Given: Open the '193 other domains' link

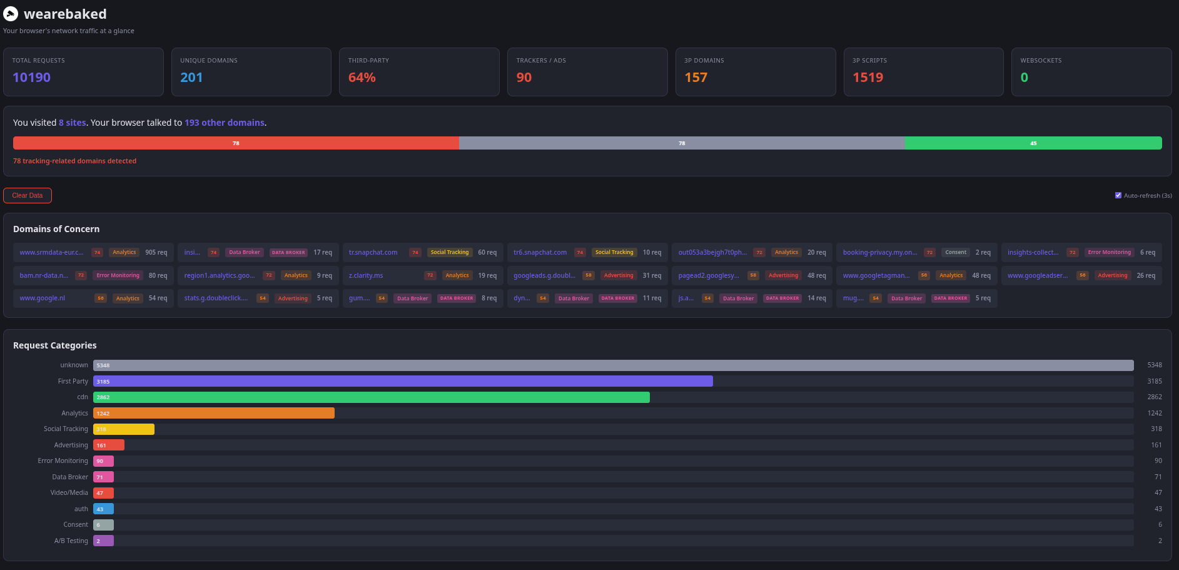Looking at the screenshot, I should click(x=225, y=123).
